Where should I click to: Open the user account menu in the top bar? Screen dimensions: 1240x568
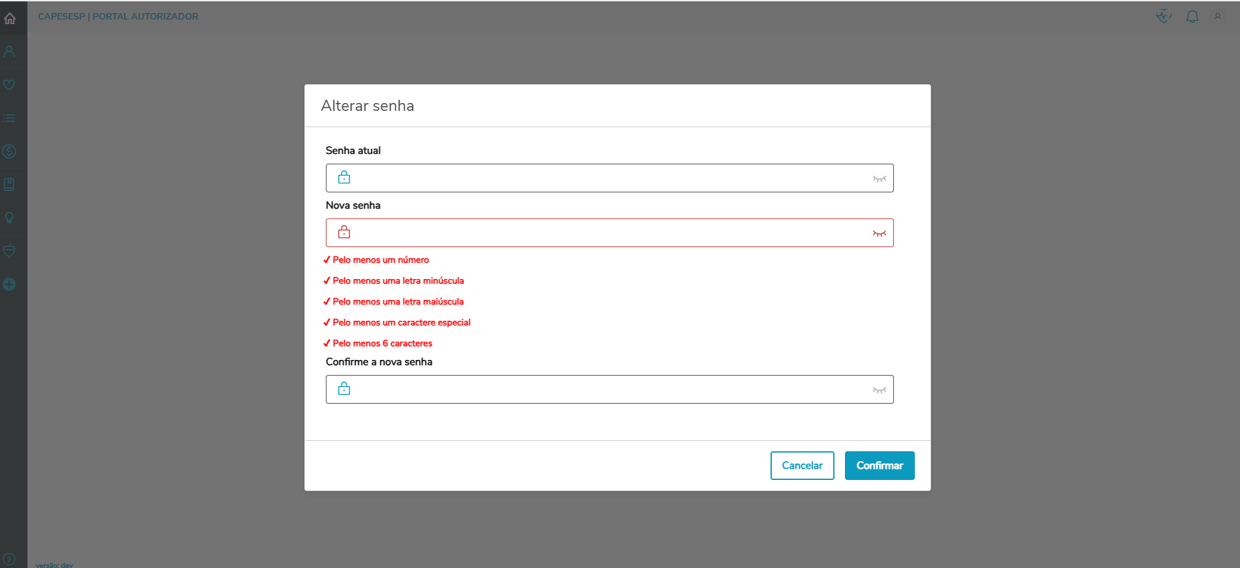pos(1218,17)
